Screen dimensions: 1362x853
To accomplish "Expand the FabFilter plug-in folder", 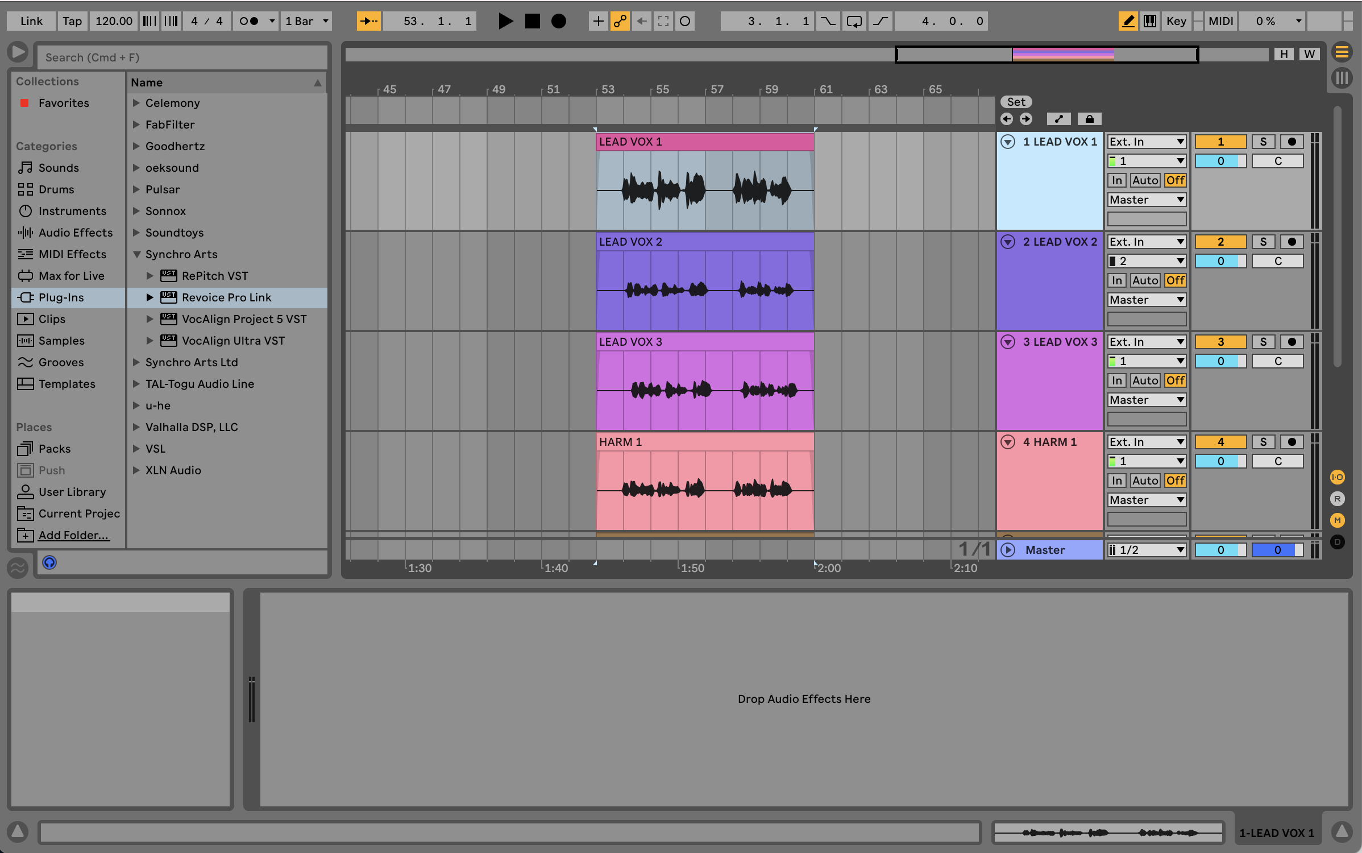I will click(136, 125).
